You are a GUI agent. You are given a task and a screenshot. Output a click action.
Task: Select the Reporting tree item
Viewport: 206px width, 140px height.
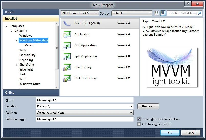pyautogui.click(x=26, y=60)
